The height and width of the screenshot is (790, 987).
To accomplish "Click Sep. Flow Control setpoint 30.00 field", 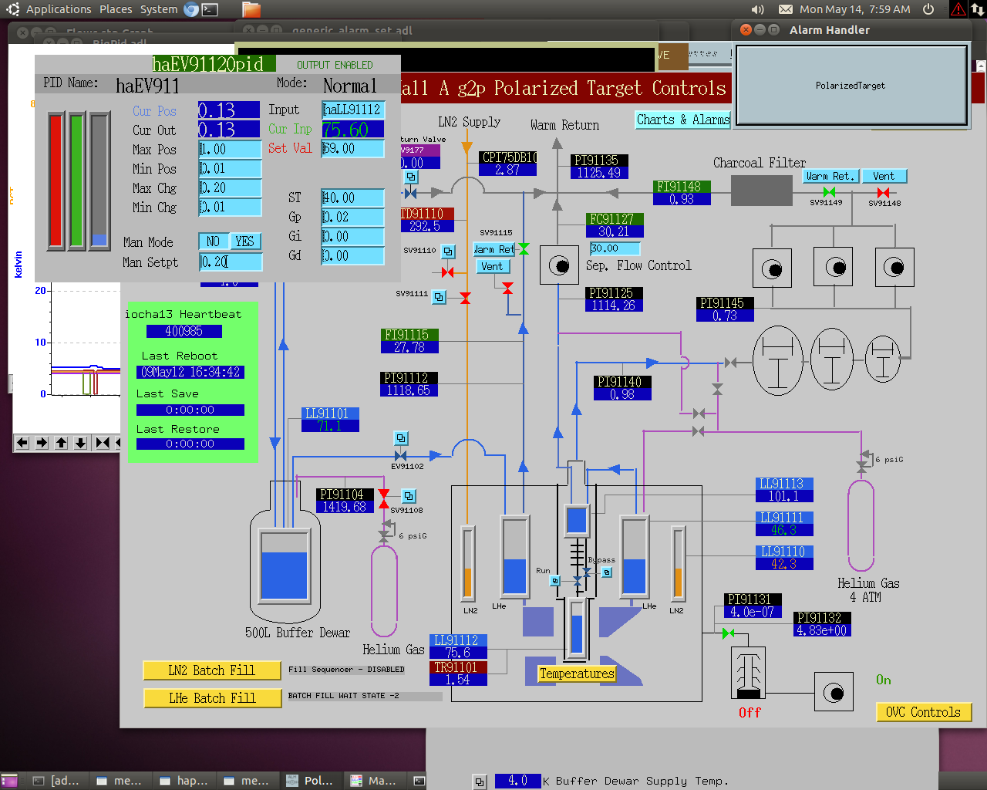I will [615, 248].
